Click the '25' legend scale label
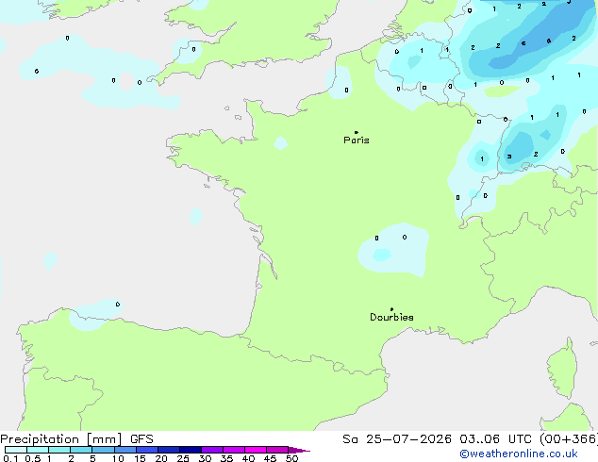This screenshot has width=598, height=462. click(183, 458)
